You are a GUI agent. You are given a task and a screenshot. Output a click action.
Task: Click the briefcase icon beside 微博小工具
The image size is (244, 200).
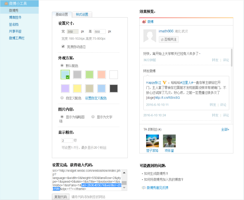point(6,3)
